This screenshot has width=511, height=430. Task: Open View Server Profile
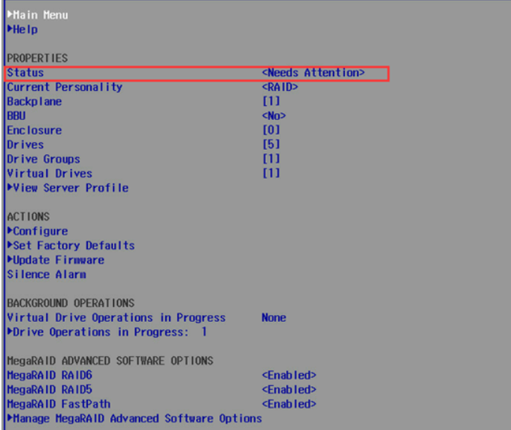click(70, 188)
